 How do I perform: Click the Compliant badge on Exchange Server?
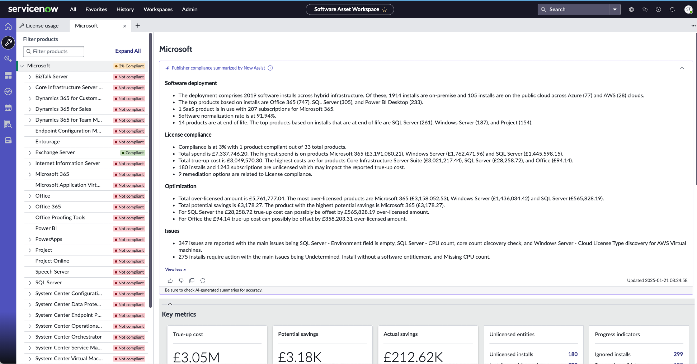pyautogui.click(x=133, y=153)
